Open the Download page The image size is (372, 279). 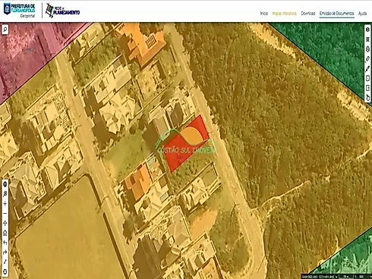[307, 14]
